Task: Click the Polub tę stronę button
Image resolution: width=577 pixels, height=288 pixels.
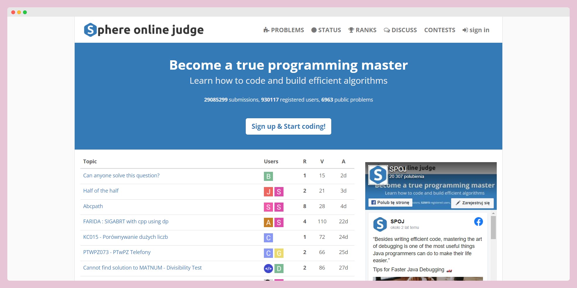Action: 390,203
